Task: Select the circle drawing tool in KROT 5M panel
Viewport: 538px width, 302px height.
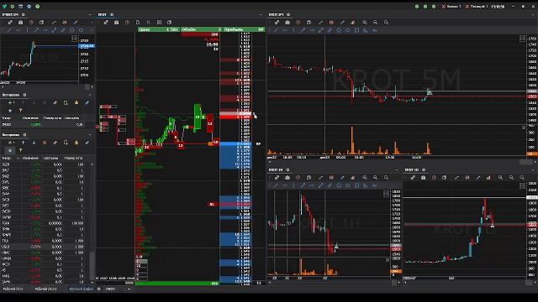Action: pos(347,30)
